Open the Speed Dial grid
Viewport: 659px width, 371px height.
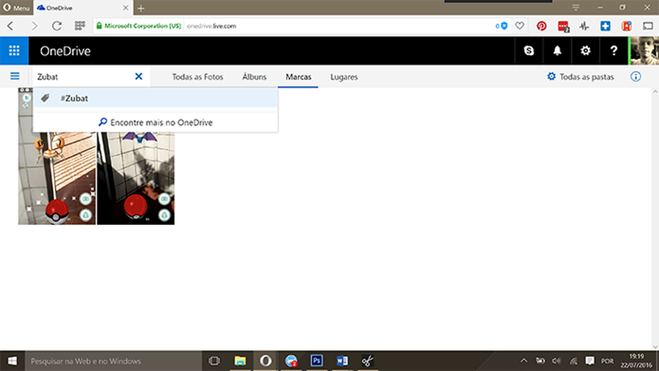point(80,26)
